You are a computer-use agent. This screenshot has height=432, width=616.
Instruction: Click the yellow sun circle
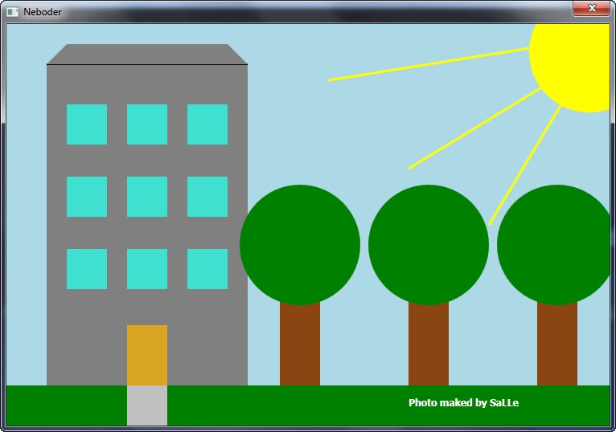570,68
